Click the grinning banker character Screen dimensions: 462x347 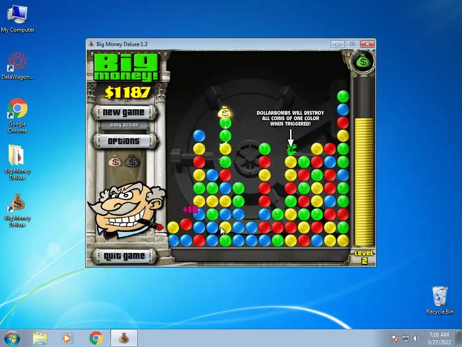(x=127, y=210)
